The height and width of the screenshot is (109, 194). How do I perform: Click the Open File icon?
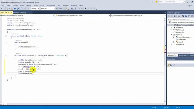12,8
